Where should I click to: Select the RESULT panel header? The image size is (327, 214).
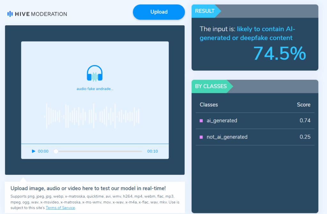pyautogui.click(x=205, y=11)
